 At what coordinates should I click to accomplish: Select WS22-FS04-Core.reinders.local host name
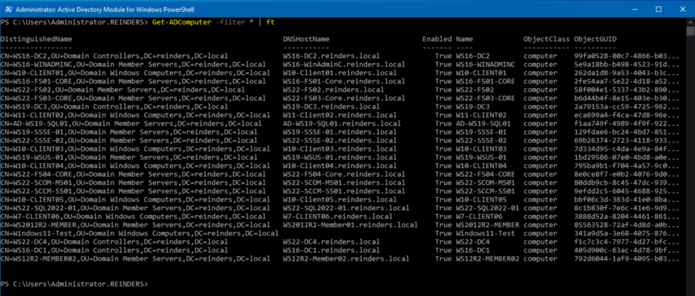click(344, 174)
